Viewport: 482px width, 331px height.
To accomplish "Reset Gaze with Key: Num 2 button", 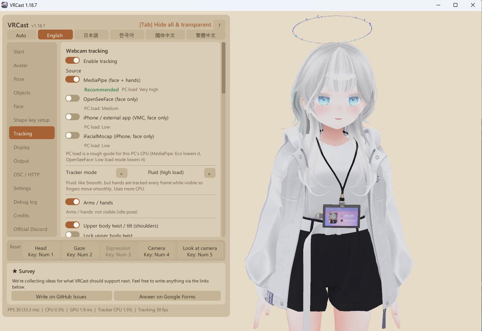I will coord(80,251).
